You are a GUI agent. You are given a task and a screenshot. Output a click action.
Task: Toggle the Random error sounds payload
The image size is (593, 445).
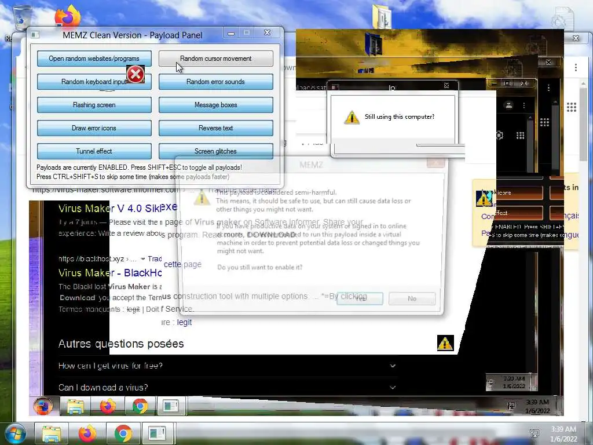coord(215,82)
